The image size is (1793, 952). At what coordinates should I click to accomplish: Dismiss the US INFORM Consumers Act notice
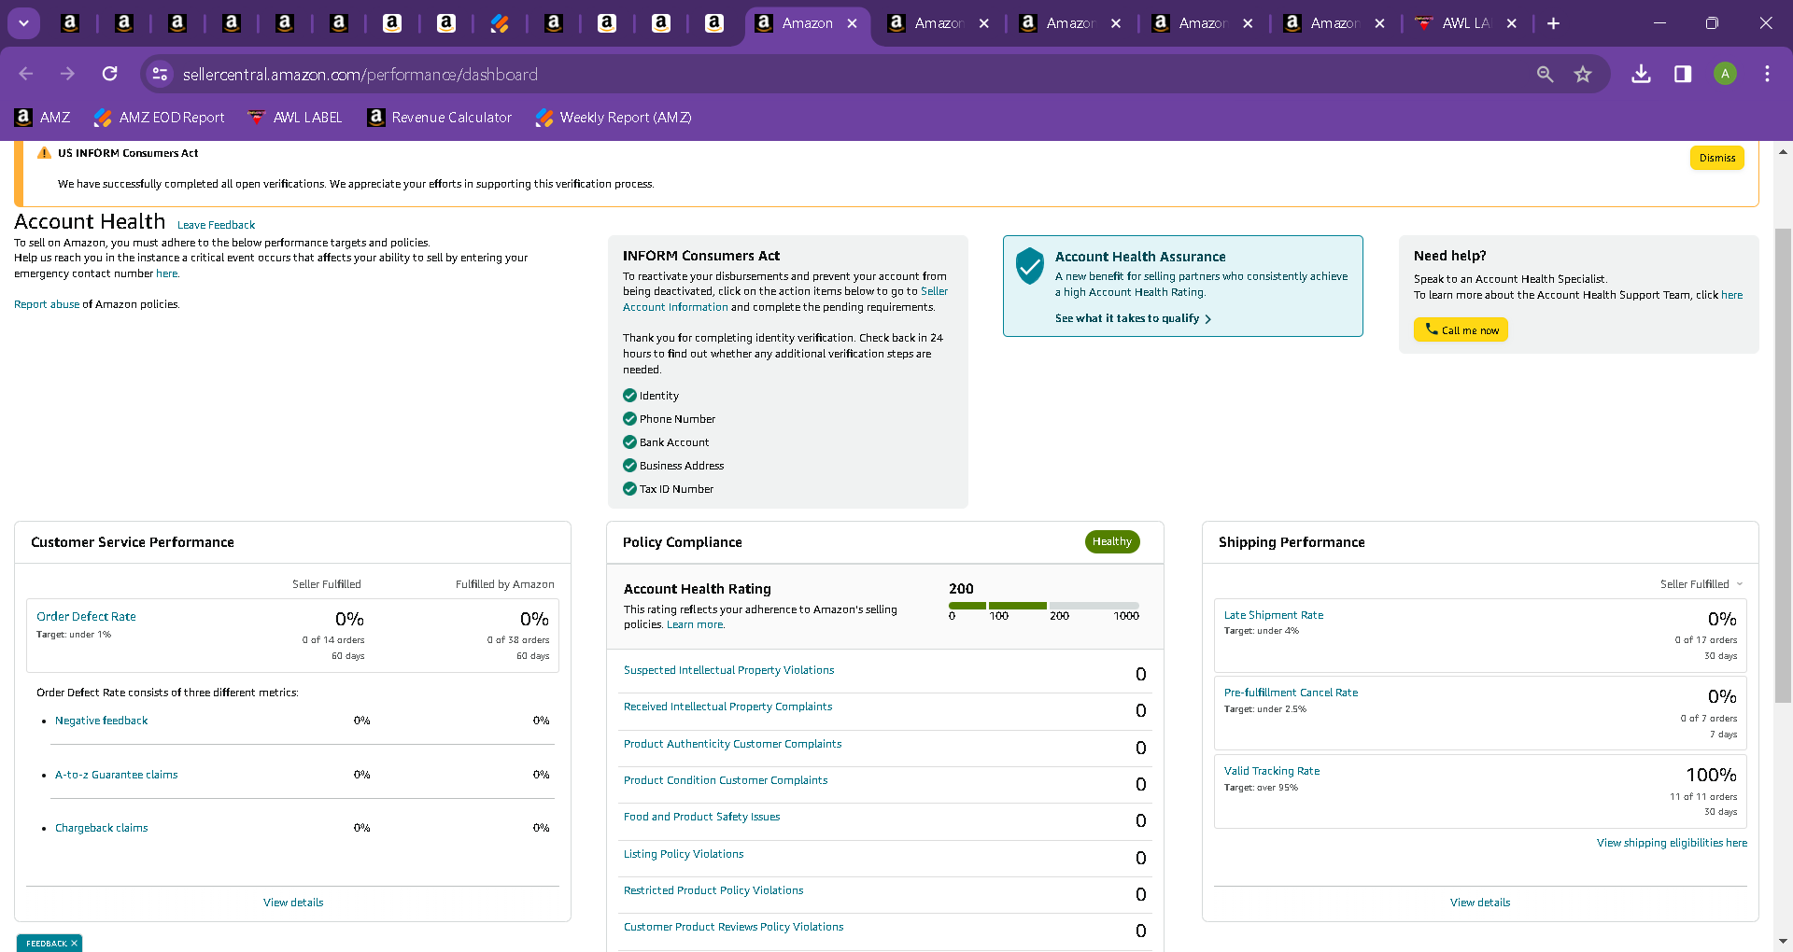pos(1716,158)
